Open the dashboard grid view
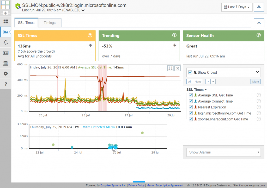Image resolution: width=267 pixels, height=188 pixels. click(x=5, y=21)
